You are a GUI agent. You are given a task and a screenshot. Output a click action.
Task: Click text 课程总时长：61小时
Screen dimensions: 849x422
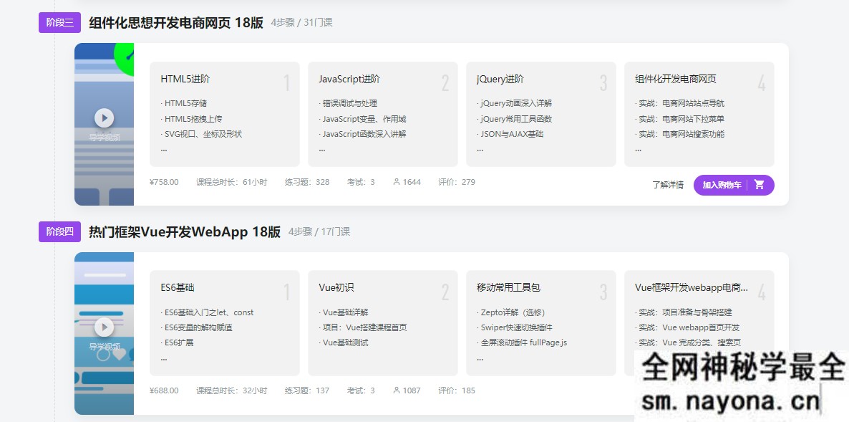coord(232,182)
